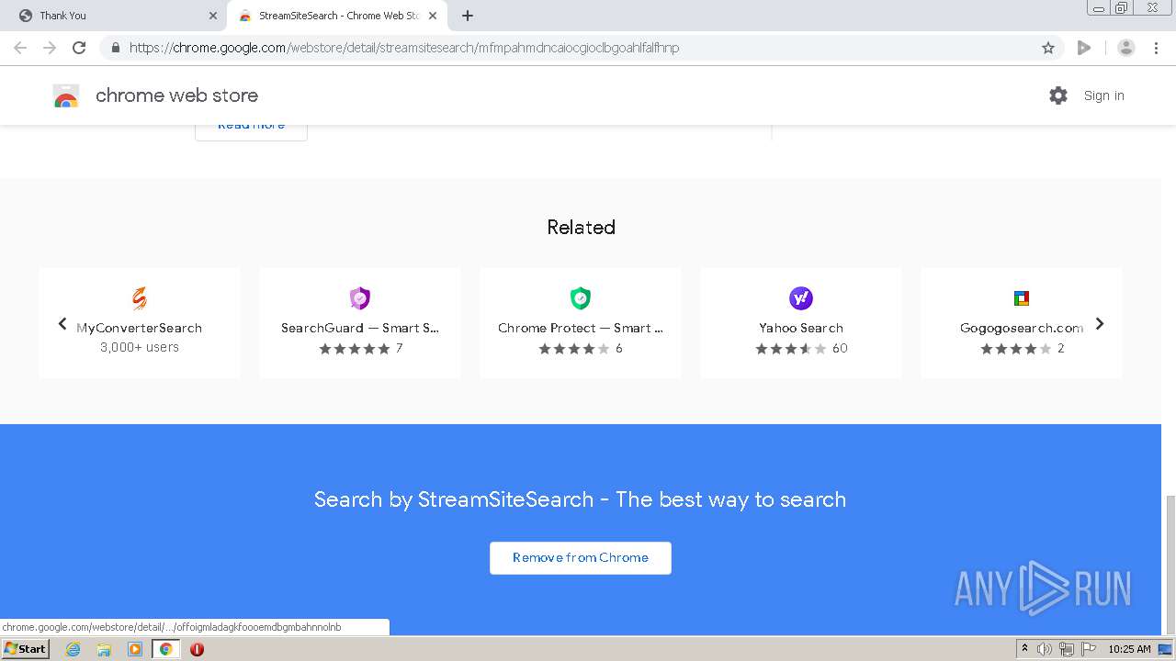Open the MyConverterSearch related card
The width and height of the screenshot is (1176, 661).
(140, 323)
